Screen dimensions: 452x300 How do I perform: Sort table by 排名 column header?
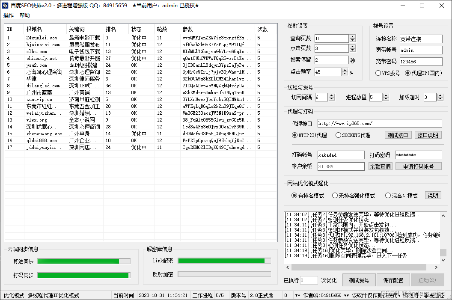point(116,29)
